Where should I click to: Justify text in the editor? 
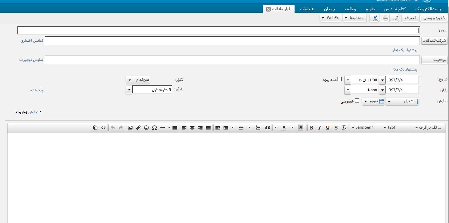[208, 128]
